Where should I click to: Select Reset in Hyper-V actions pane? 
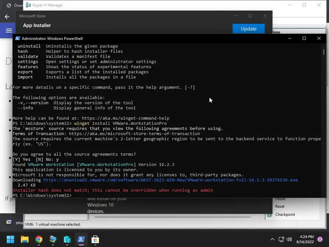pyautogui.click(x=280, y=206)
